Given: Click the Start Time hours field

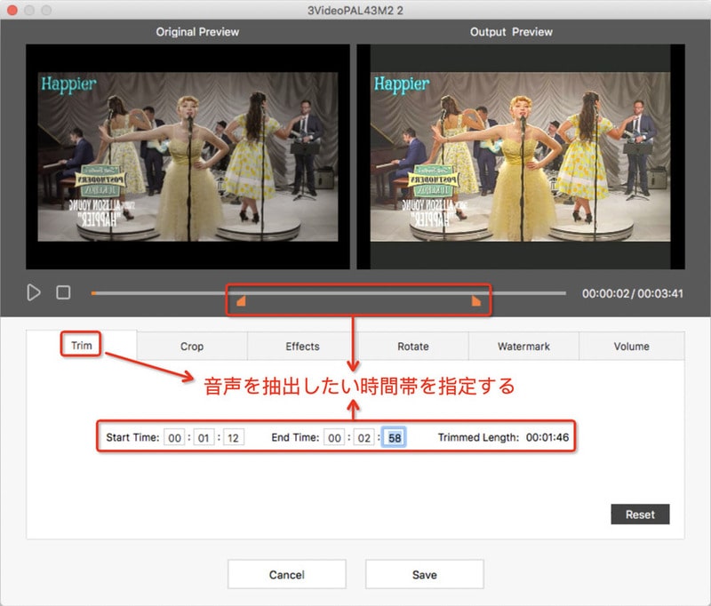Looking at the screenshot, I should click(x=174, y=437).
